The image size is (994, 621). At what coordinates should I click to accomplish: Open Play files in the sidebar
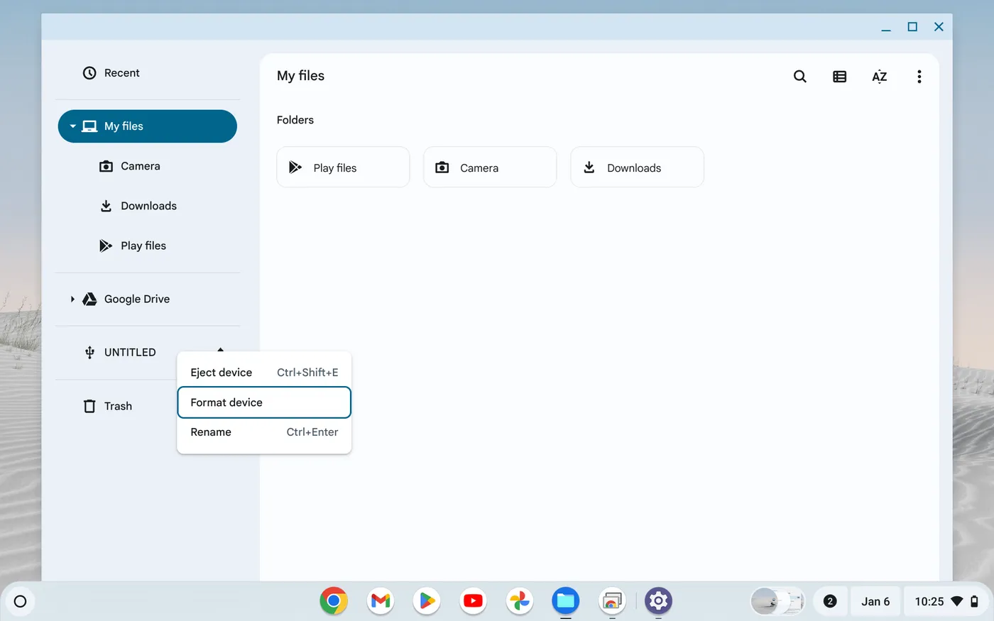pos(147,246)
